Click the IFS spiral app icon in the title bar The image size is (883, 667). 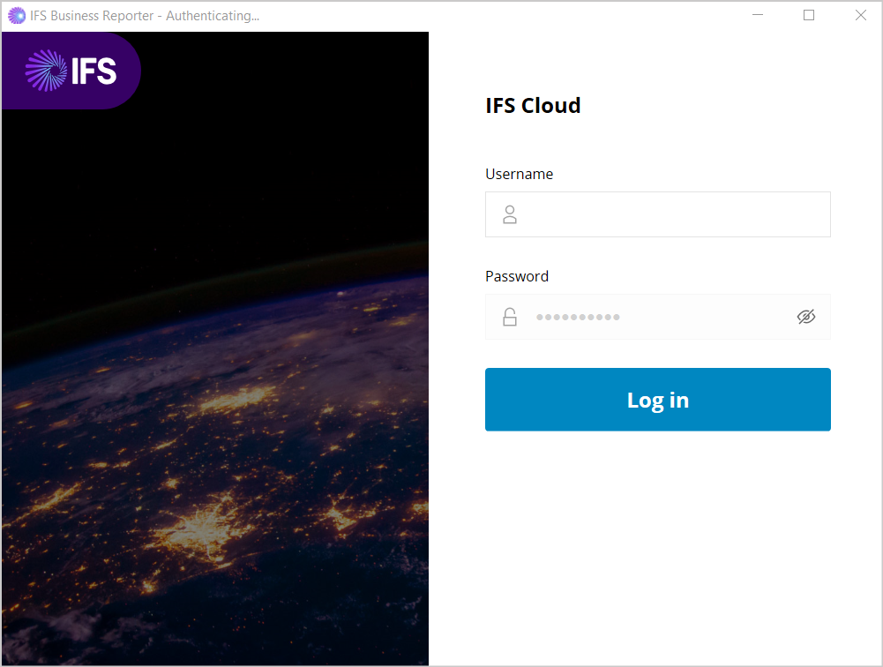coord(15,15)
